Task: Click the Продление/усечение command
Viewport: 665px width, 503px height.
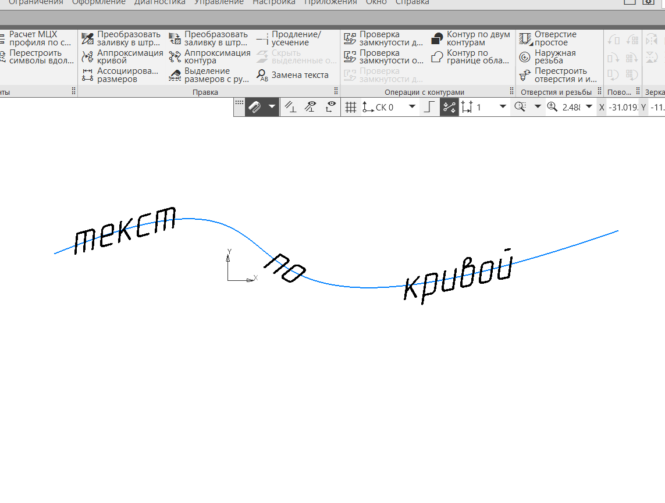Action: coord(294,38)
